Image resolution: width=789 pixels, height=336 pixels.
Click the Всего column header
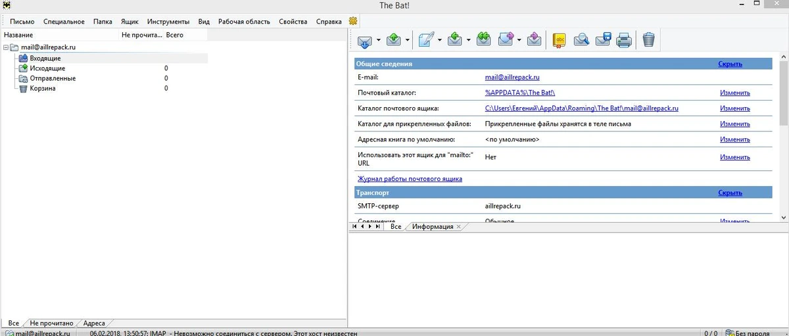click(x=185, y=35)
